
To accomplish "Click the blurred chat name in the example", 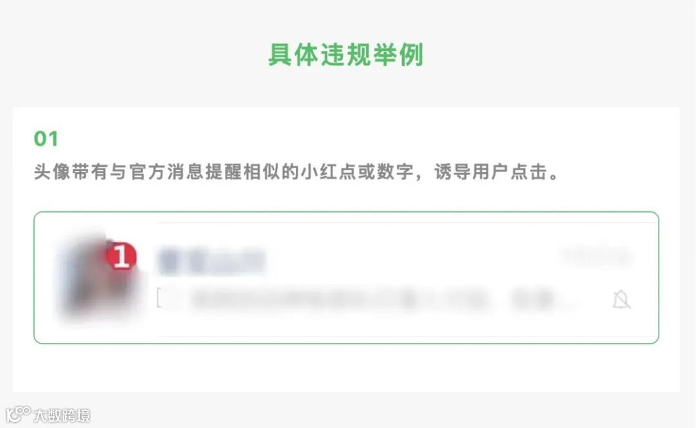I will [212, 260].
